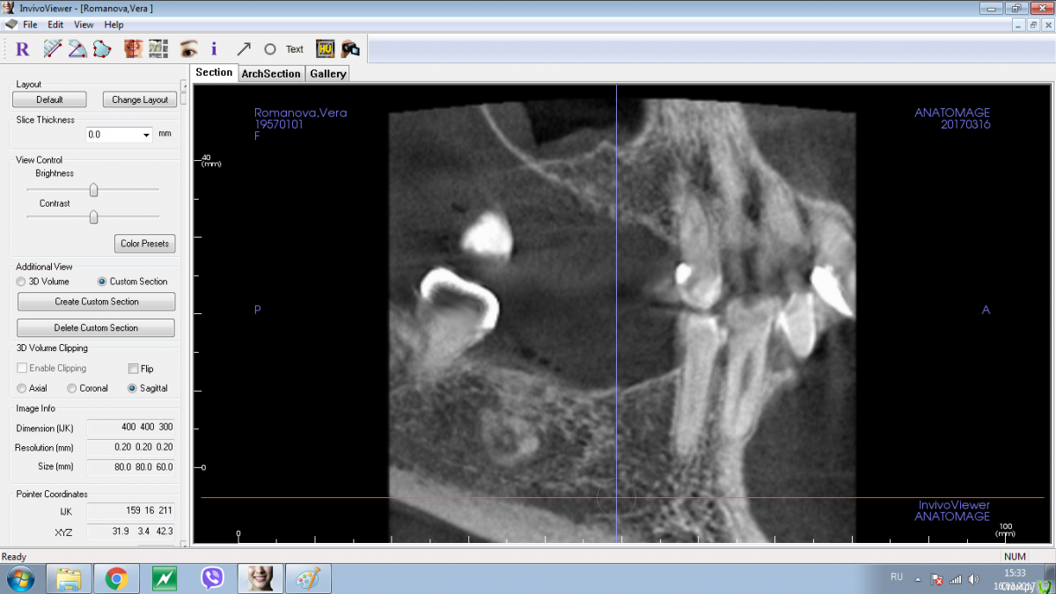
Task: Select the area measurement tool
Action: tap(102, 49)
